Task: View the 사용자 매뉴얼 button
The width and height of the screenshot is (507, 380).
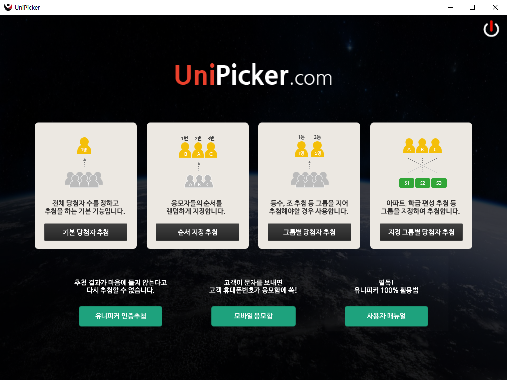Action: pos(386,316)
